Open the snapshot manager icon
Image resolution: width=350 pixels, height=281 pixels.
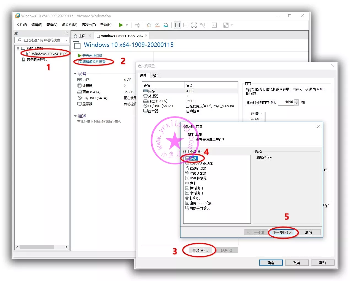click(x=166, y=25)
